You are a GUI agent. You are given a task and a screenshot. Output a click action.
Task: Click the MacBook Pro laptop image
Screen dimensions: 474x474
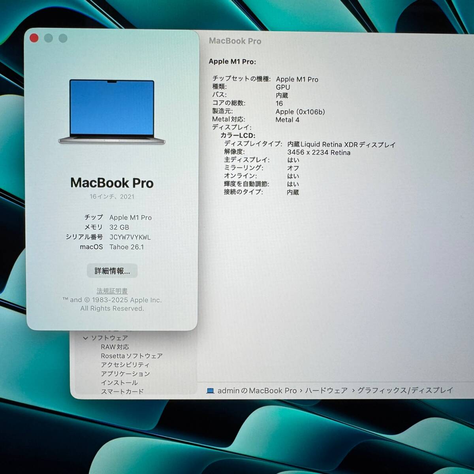pyautogui.click(x=112, y=112)
